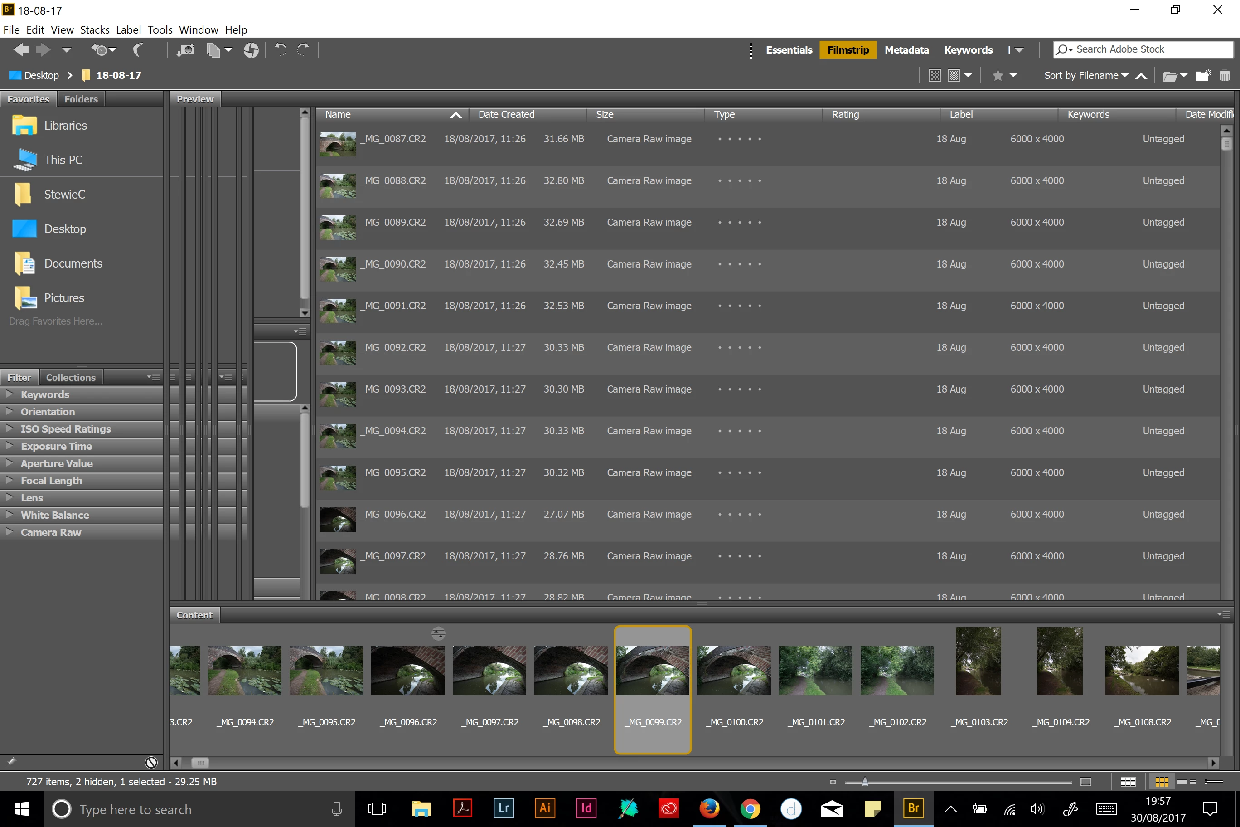Click the Delete item trash icon

[1224, 76]
